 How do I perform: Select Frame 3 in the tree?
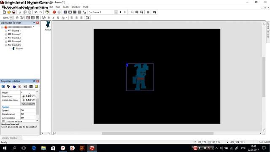point(16,38)
